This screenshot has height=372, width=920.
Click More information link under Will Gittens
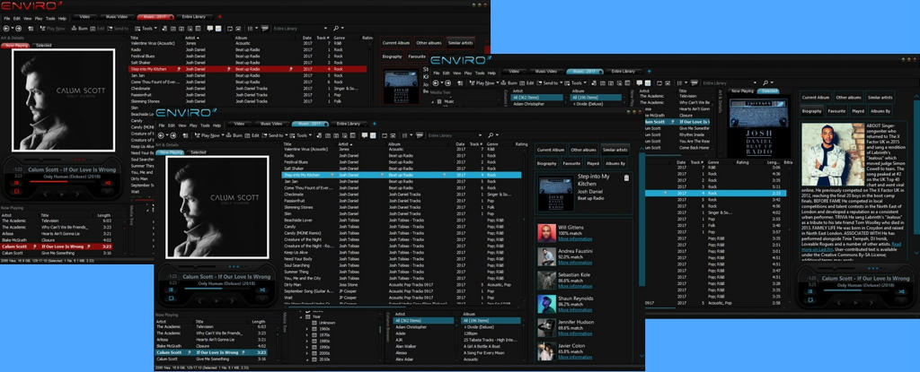click(x=575, y=240)
